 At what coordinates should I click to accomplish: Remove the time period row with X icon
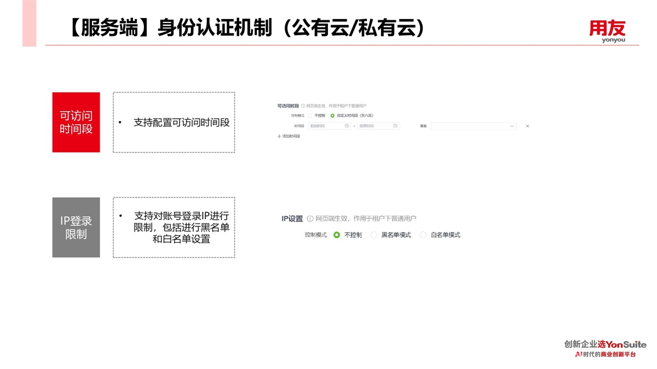(527, 126)
